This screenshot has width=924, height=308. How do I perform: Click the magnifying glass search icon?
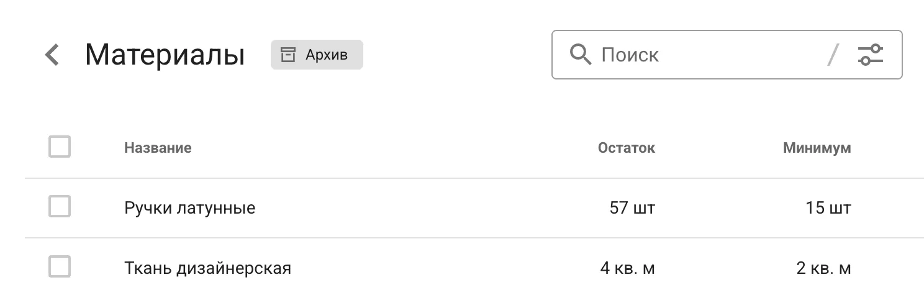[x=581, y=55]
